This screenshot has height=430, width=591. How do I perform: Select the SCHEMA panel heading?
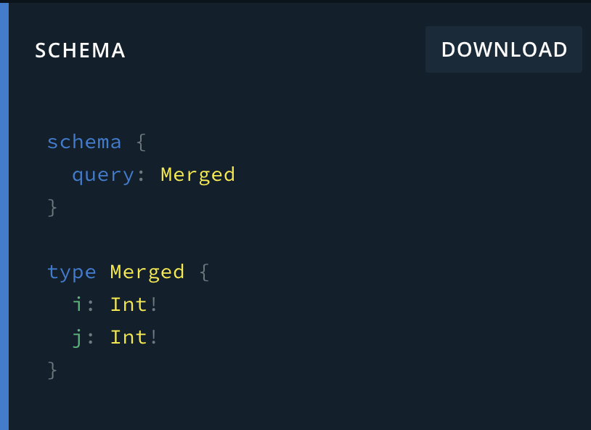coord(80,50)
